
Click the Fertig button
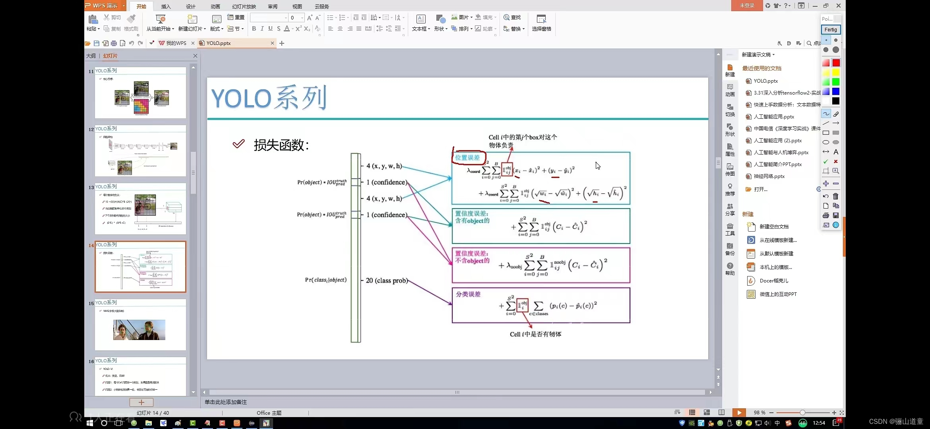pyautogui.click(x=831, y=30)
